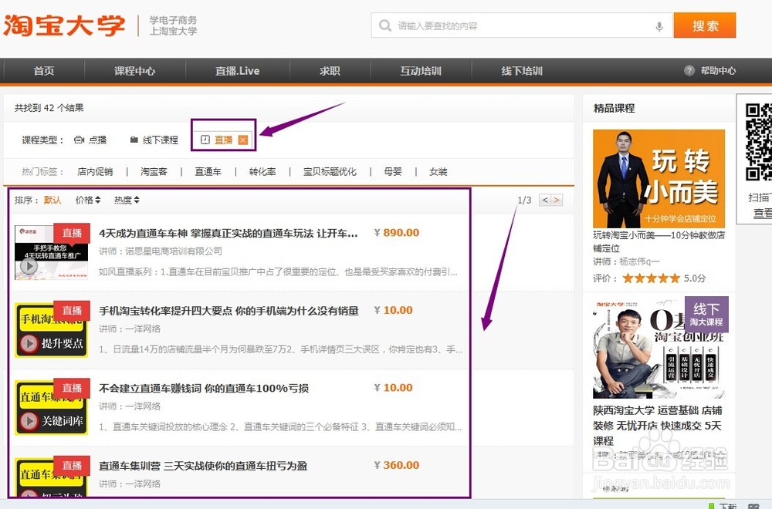
Task: Open the 帮助中心 link
Action: (718, 71)
